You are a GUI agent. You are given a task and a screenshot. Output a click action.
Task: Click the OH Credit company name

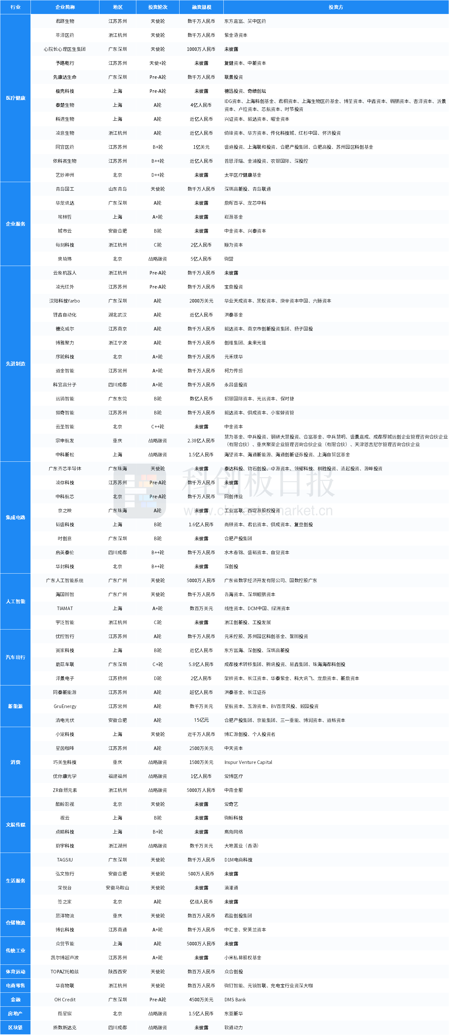pos(65,1000)
